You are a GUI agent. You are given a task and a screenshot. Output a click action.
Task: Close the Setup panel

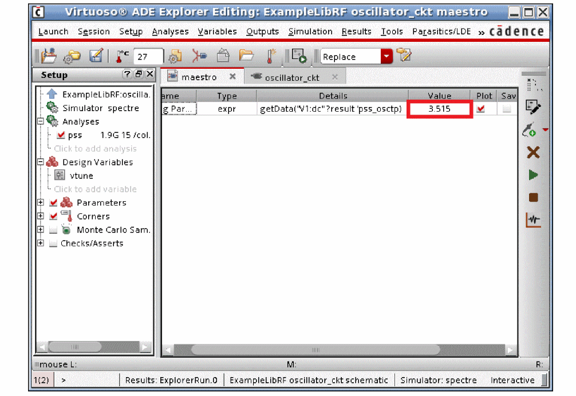(150, 74)
